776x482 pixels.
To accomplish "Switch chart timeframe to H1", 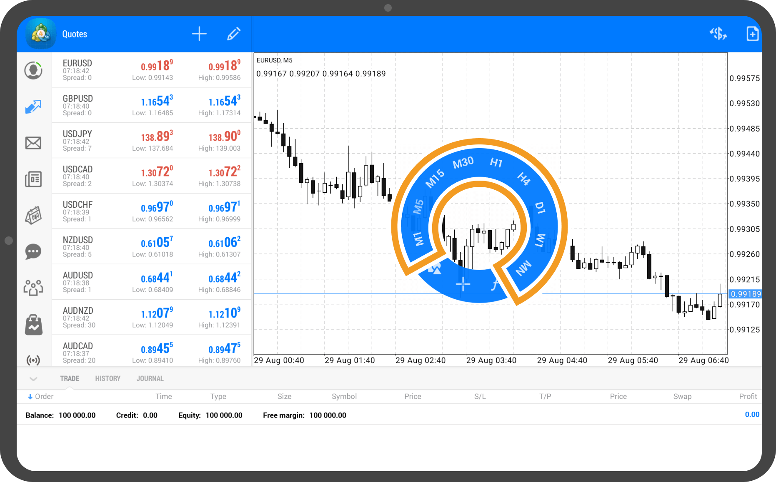I will tap(496, 162).
